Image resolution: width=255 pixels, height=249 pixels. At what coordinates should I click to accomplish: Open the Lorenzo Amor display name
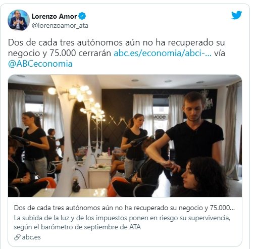coord(54,16)
